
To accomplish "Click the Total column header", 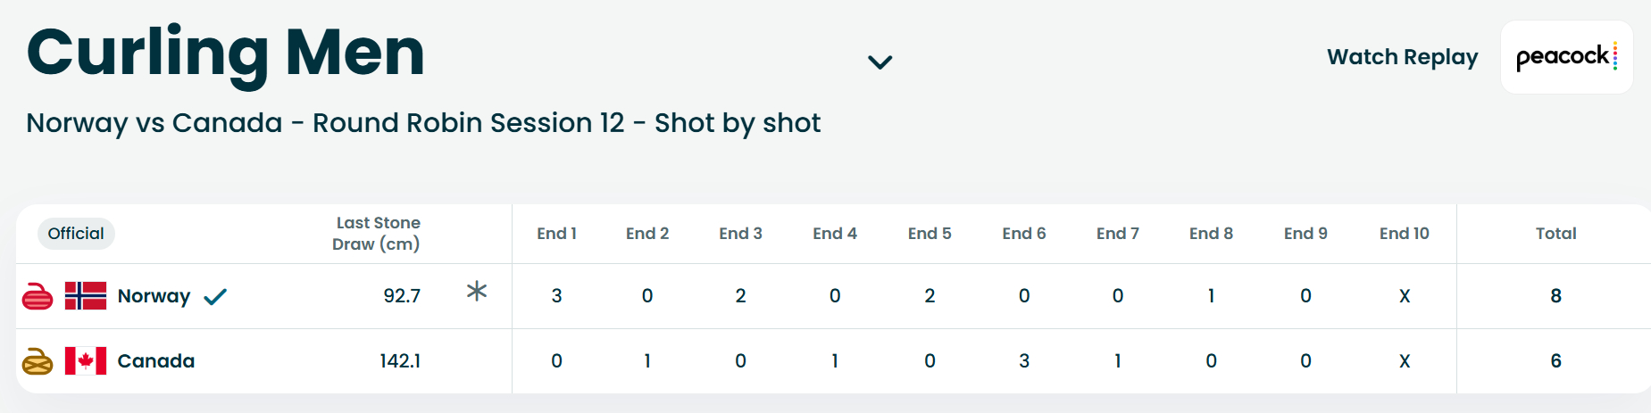I will click(1555, 234).
